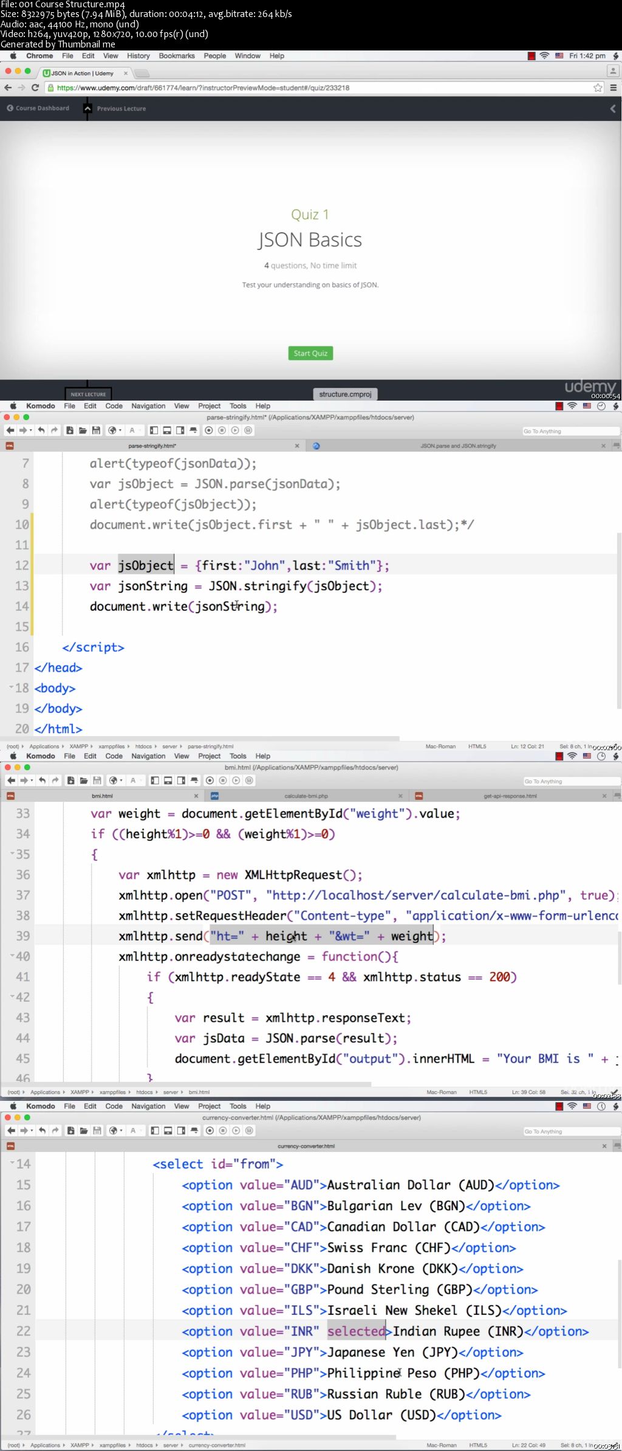Click Chrome Reload page icon
This screenshot has width=622, height=1451.
[x=35, y=88]
